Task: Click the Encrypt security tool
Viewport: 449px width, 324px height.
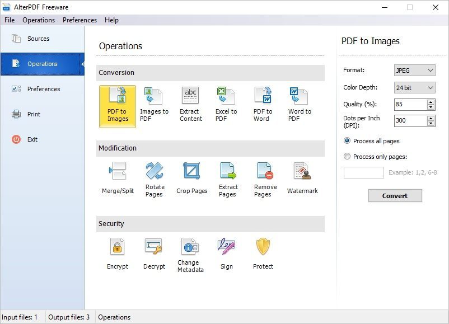Action: click(117, 253)
